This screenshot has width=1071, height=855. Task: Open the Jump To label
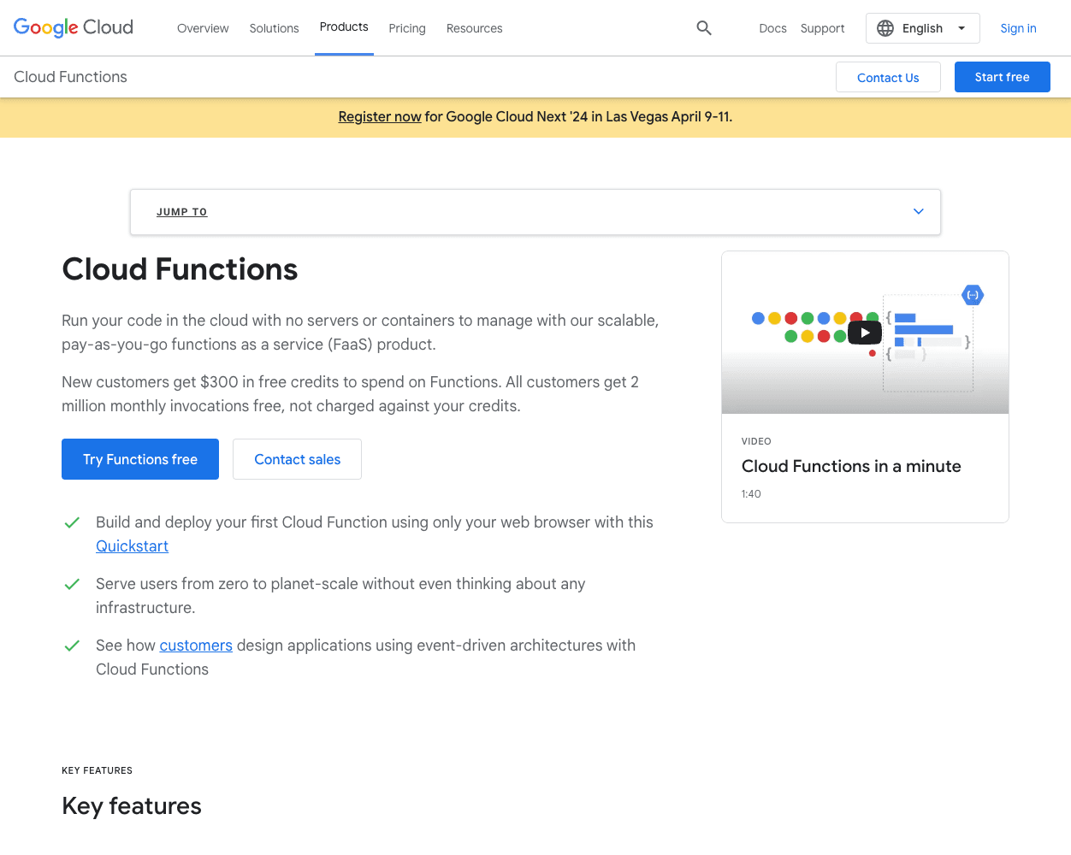181,212
